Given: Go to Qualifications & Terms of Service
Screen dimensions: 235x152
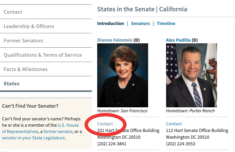Looking at the screenshot, I should [46, 55].
